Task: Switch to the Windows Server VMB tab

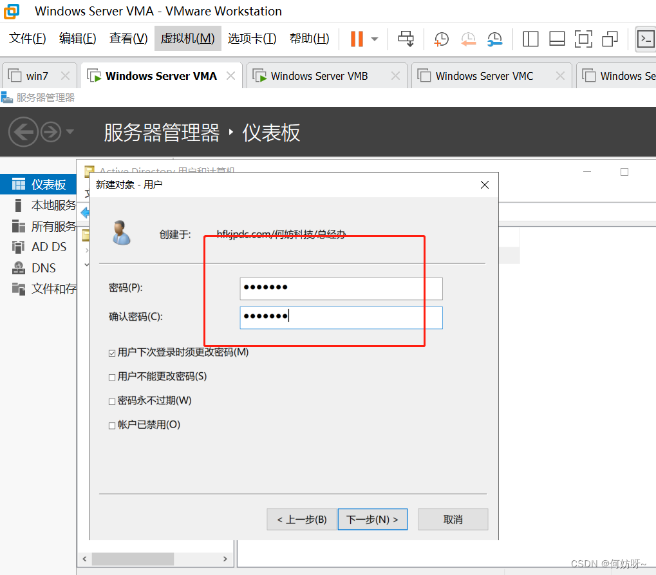Action: tap(319, 76)
